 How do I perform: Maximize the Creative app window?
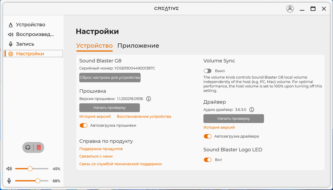click(313, 9)
